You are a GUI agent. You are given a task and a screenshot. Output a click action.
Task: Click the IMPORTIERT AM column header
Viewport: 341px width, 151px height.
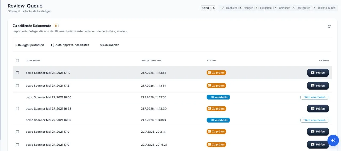click(151, 61)
